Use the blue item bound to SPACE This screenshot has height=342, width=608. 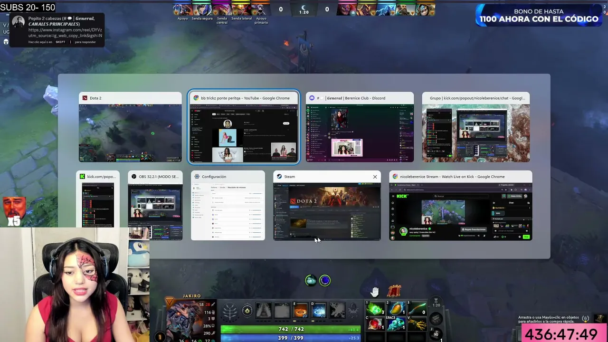(397, 324)
